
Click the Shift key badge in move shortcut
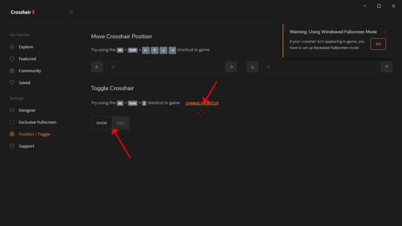(133, 50)
